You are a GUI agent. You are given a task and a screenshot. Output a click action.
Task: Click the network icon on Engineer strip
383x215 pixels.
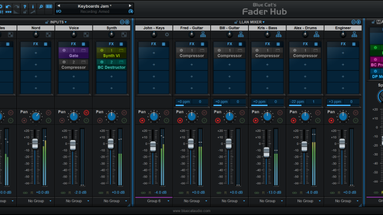pyautogui.click(x=354, y=35)
